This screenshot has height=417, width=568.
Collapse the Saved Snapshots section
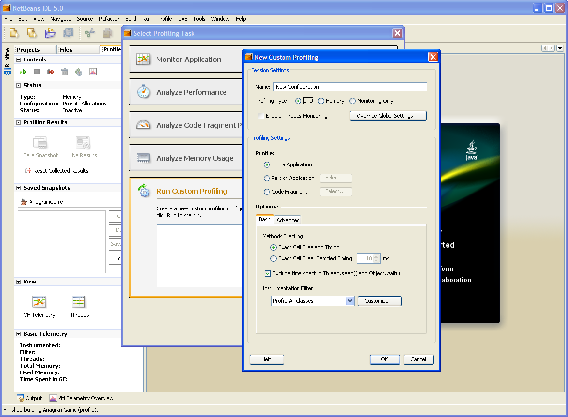point(18,188)
